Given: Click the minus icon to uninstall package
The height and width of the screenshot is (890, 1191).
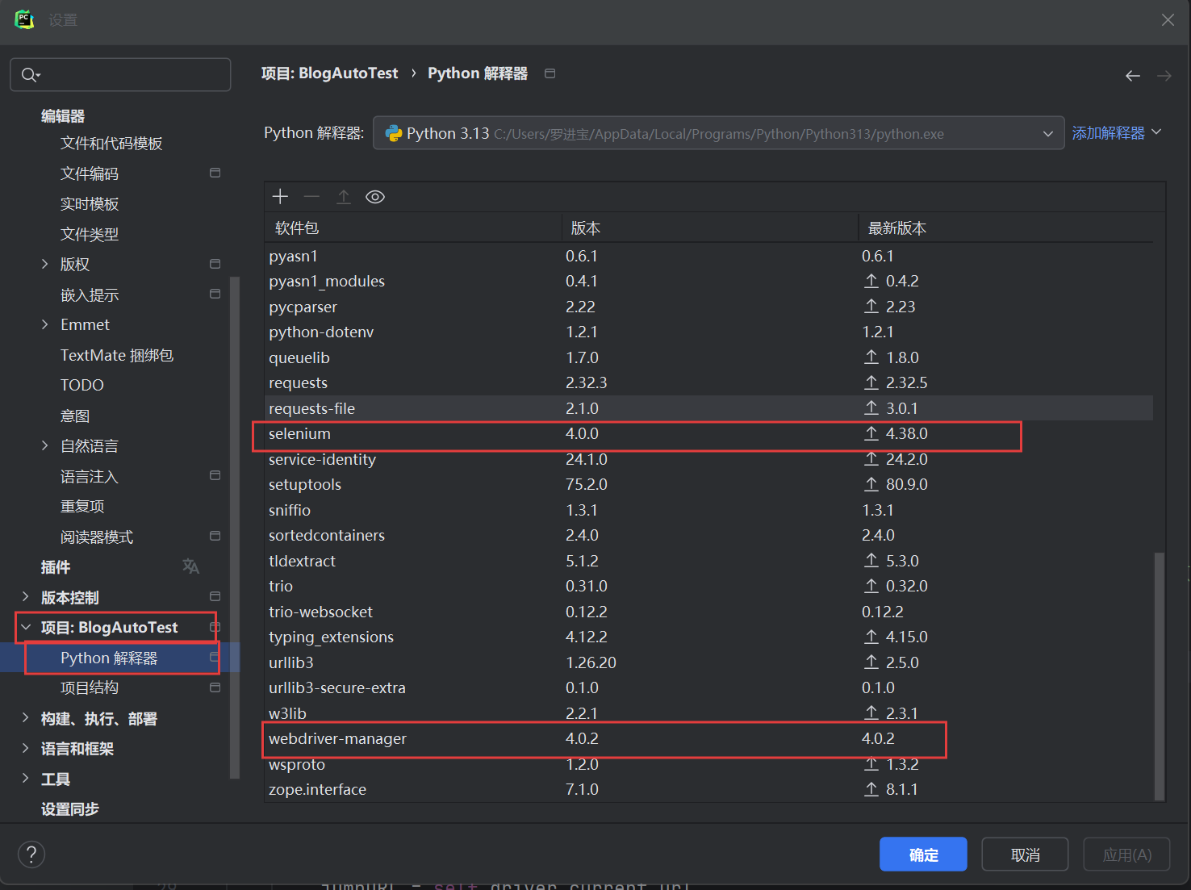Looking at the screenshot, I should (x=311, y=197).
